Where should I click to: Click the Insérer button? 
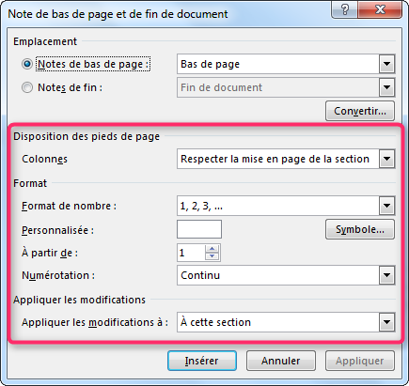pos(202,361)
